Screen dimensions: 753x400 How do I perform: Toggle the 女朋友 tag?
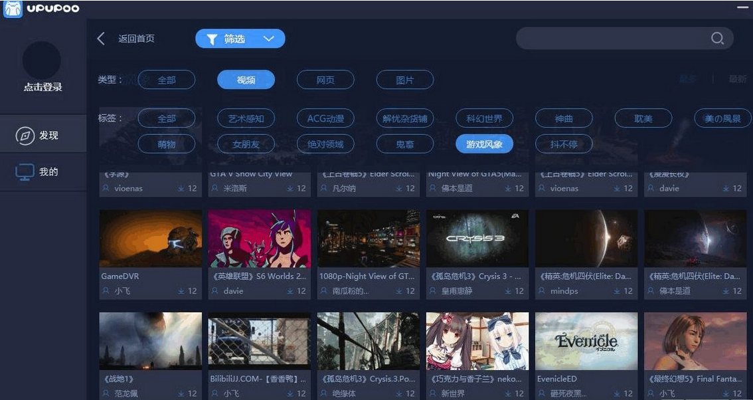click(246, 144)
